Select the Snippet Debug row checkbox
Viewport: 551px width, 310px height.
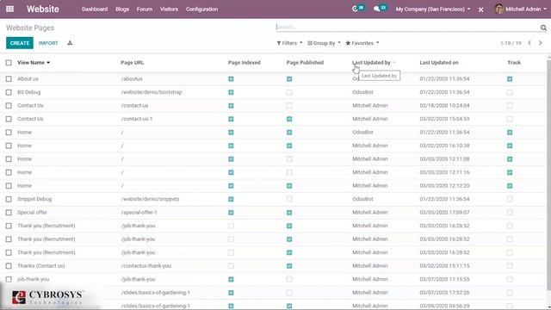9,199
